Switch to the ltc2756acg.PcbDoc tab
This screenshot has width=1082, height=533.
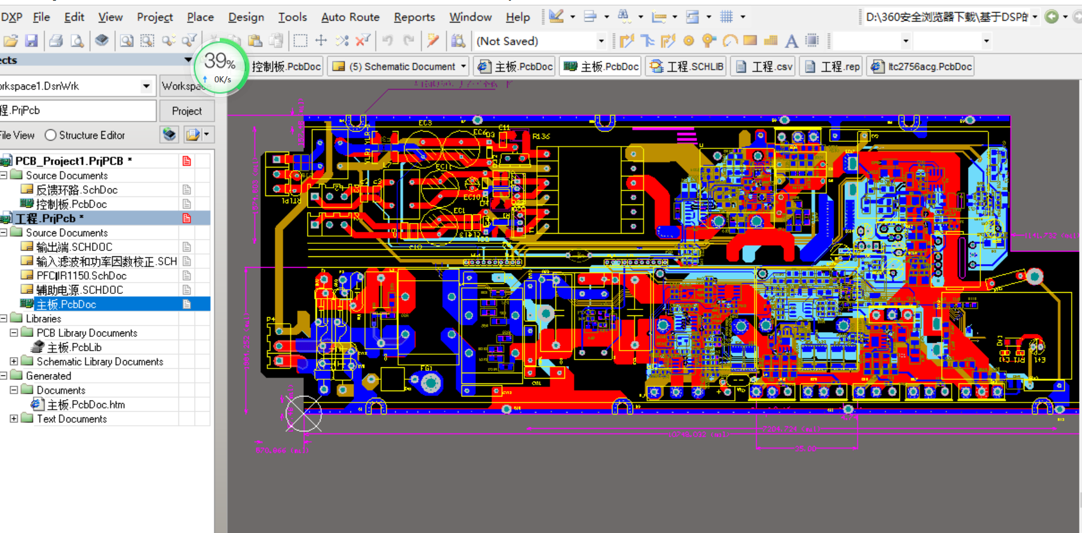coord(921,66)
